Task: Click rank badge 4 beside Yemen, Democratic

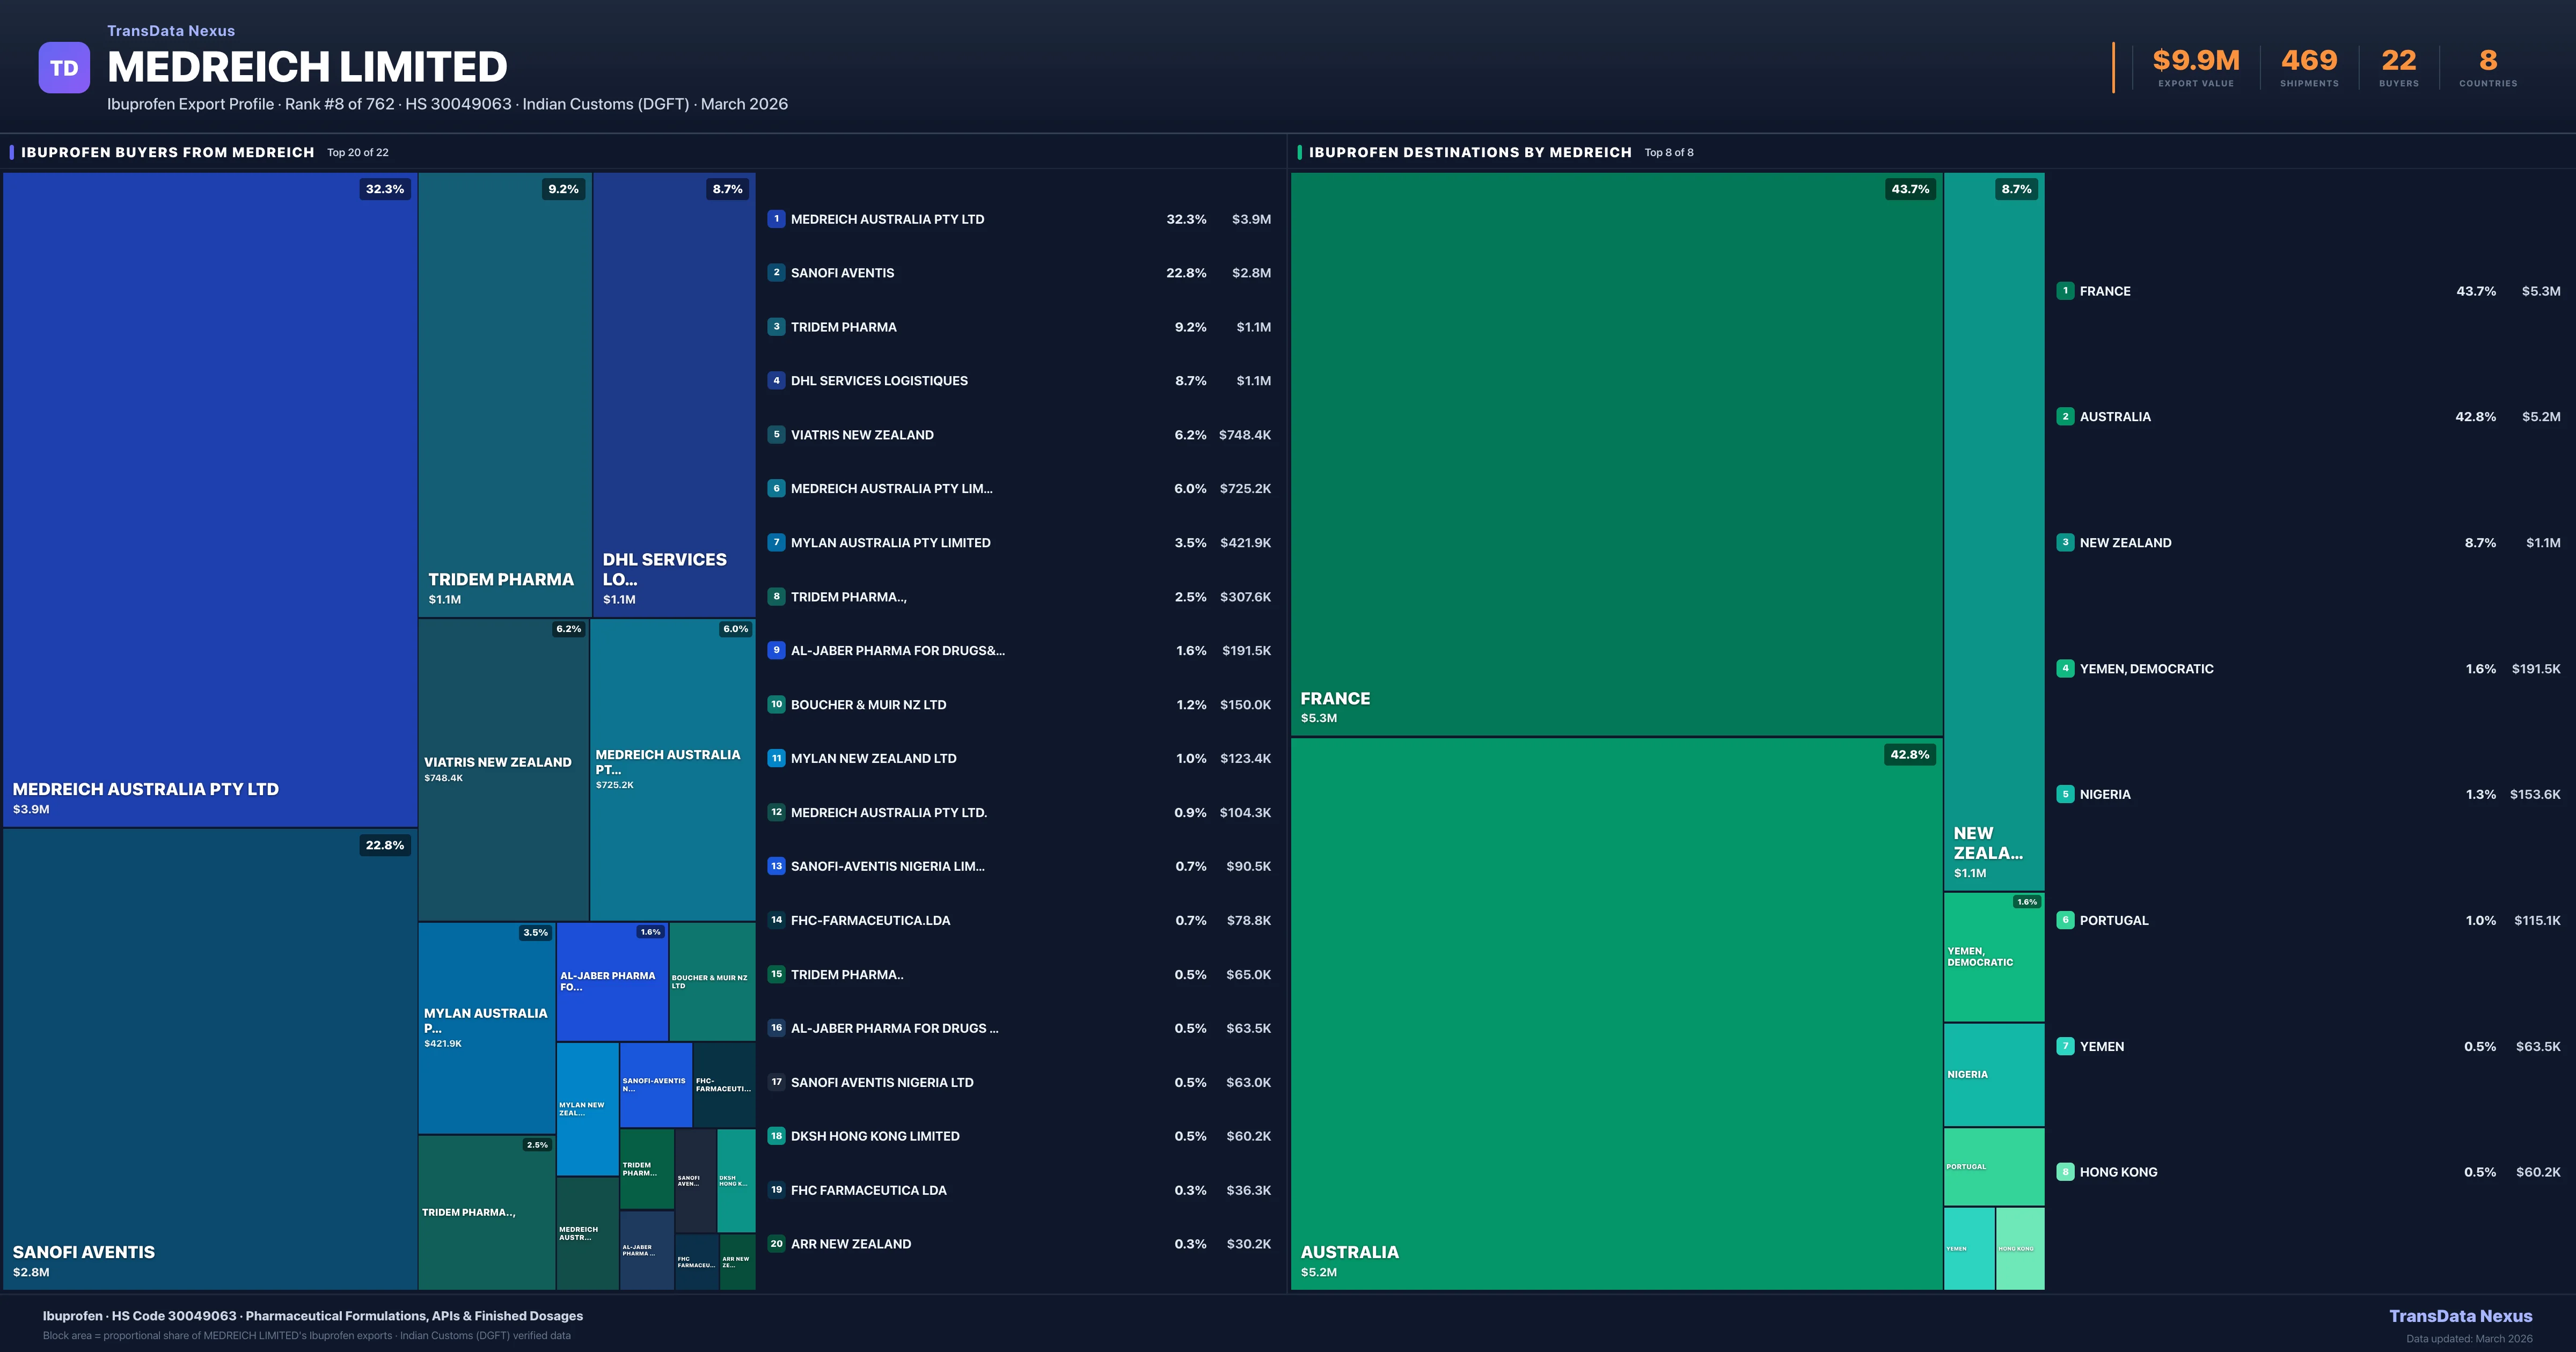Action: 2065,668
